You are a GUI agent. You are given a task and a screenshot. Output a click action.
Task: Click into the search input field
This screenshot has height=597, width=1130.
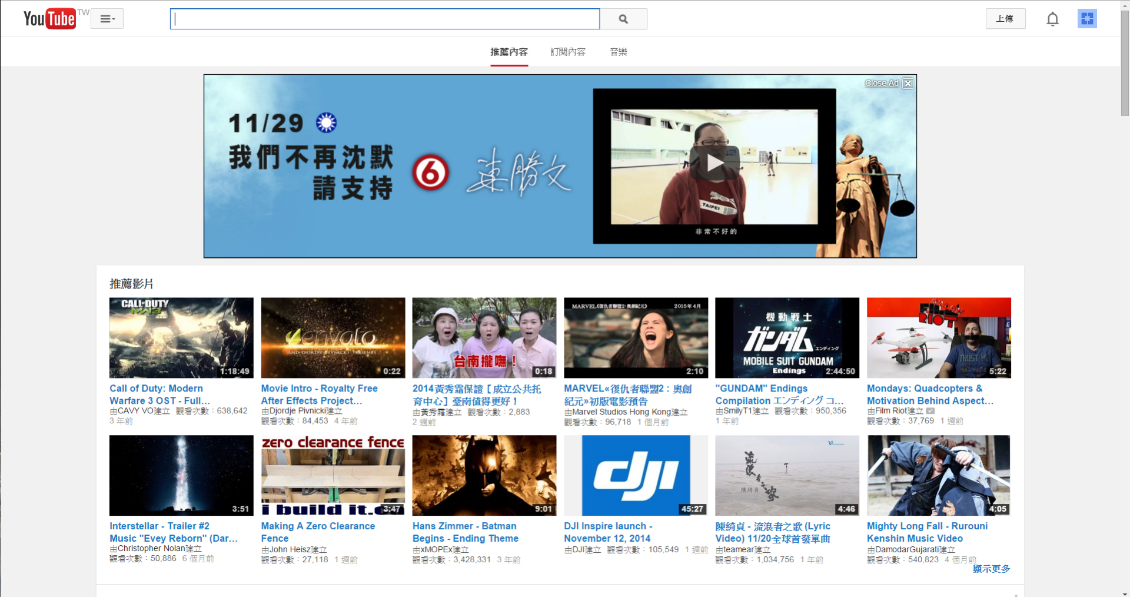pyautogui.click(x=385, y=19)
